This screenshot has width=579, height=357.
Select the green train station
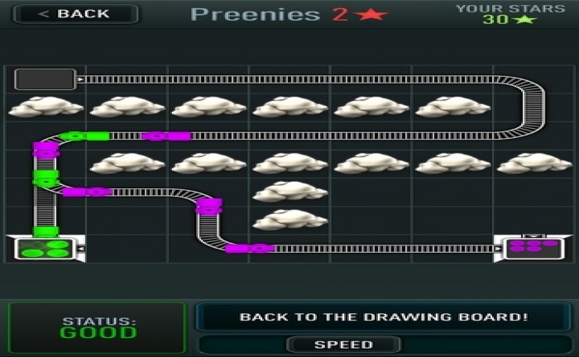(45, 249)
